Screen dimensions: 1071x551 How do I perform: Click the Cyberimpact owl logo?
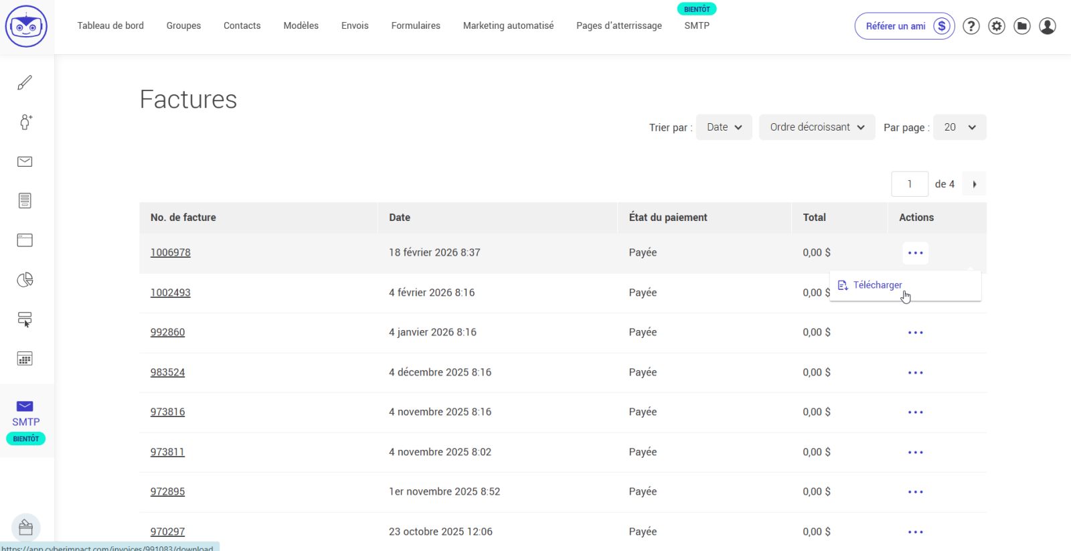(26, 26)
